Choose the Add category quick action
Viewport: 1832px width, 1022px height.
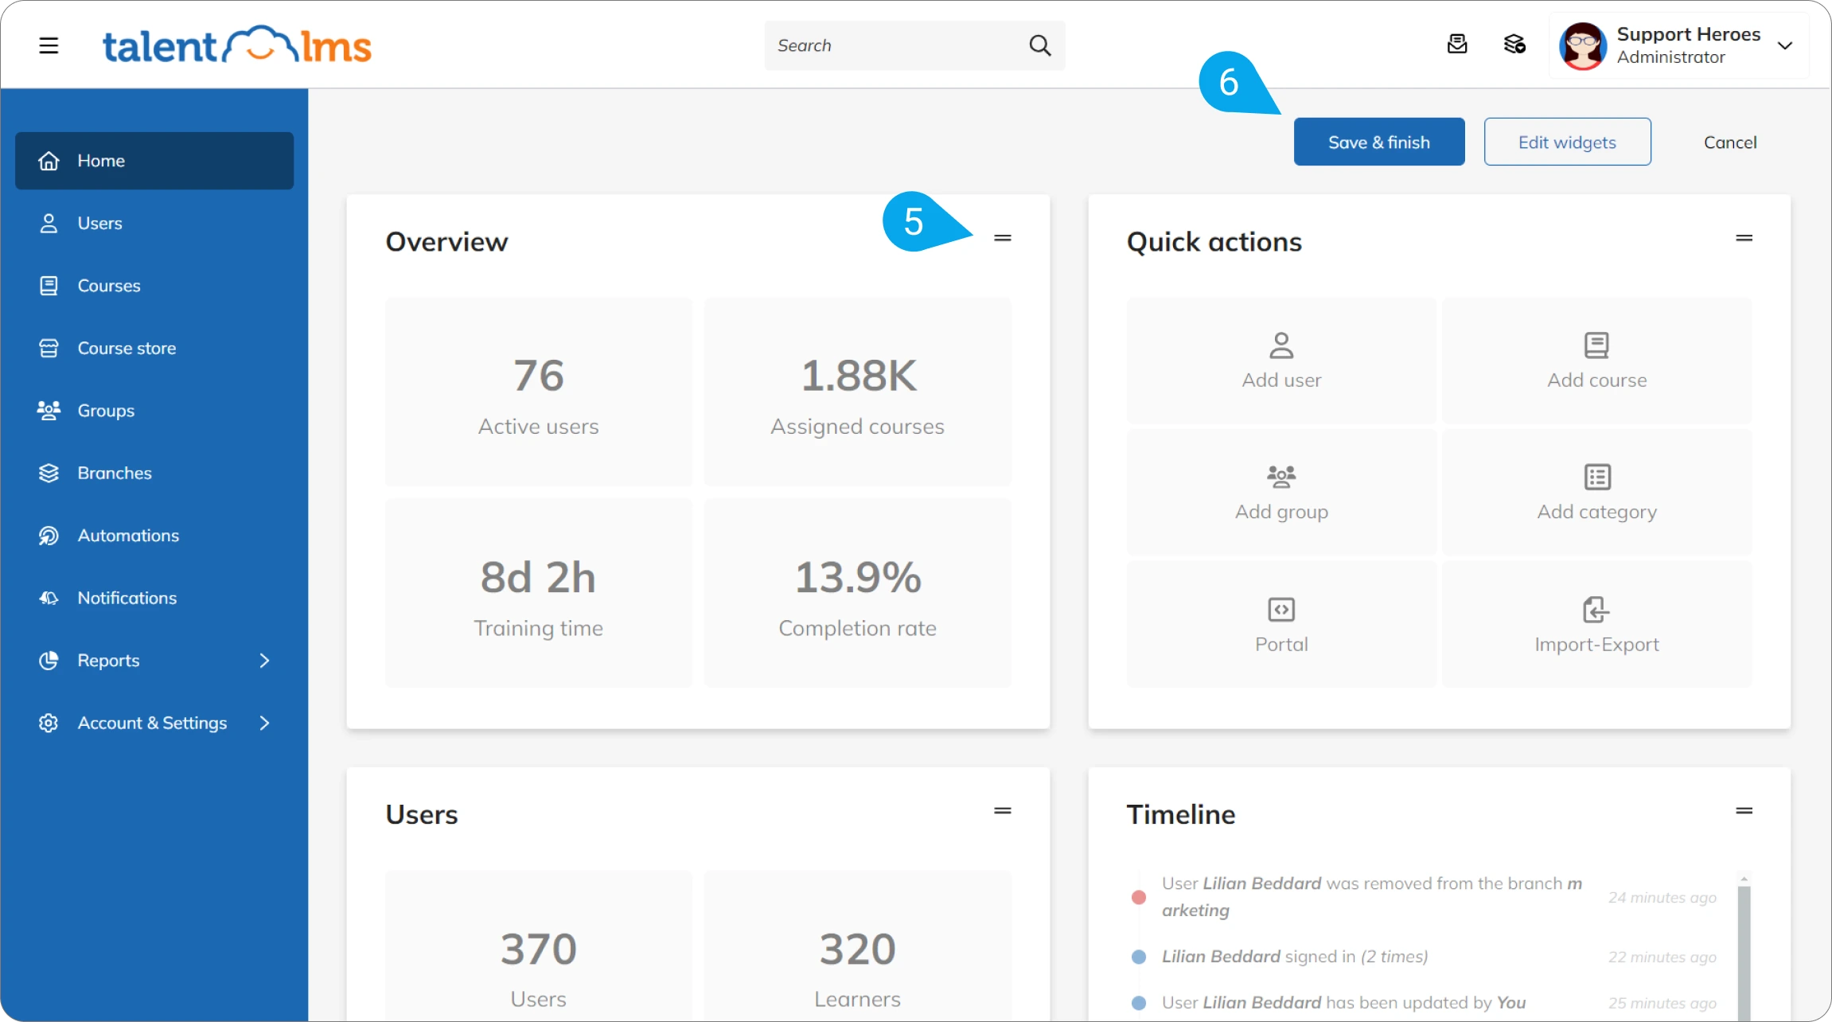[x=1596, y=493]
